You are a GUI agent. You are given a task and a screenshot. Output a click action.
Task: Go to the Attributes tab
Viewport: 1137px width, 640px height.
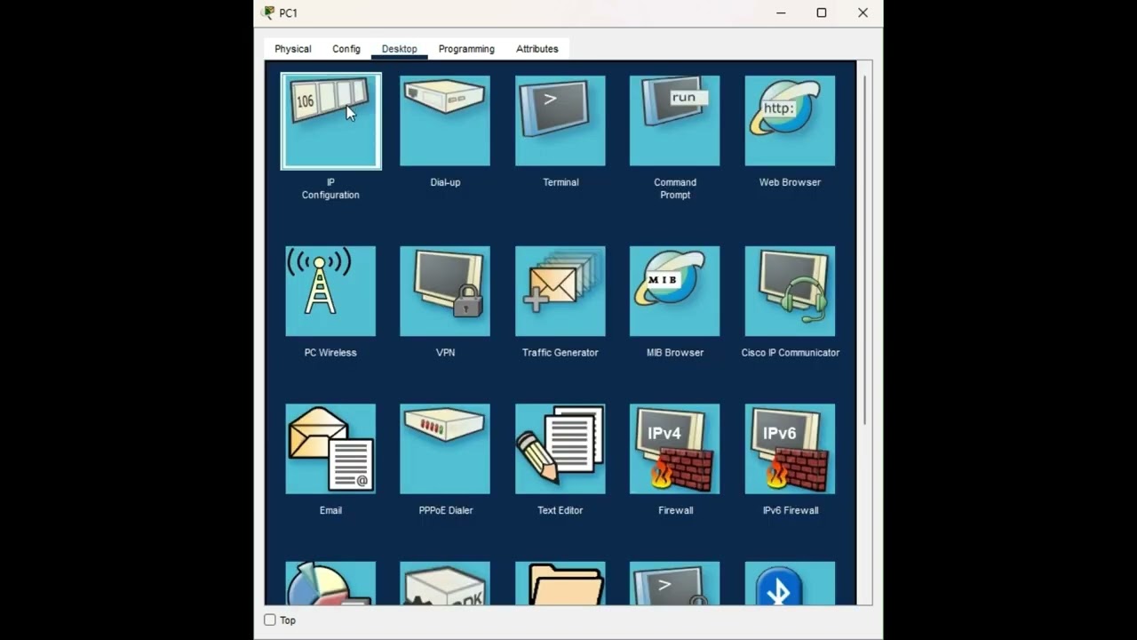click(x=537, y=49)
